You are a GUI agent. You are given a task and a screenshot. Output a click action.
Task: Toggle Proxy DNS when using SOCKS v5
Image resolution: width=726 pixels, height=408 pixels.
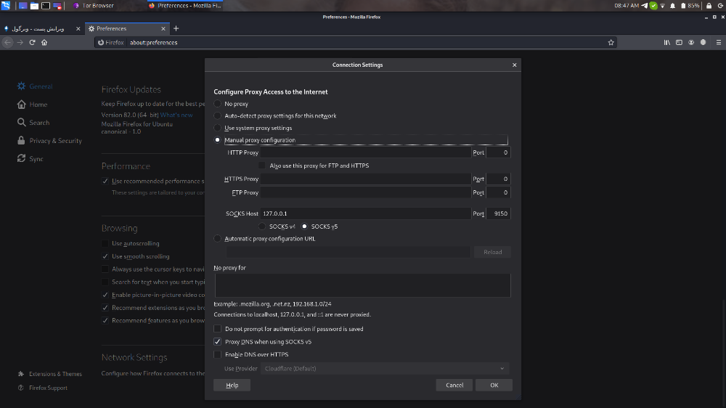[217, 341]
